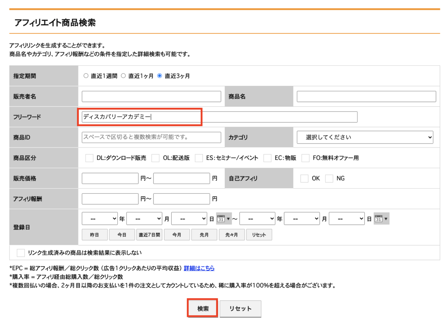Check the NG checkbox for 自己アフィリ
The width and height of the screenshot is (443, 318).
329,178
